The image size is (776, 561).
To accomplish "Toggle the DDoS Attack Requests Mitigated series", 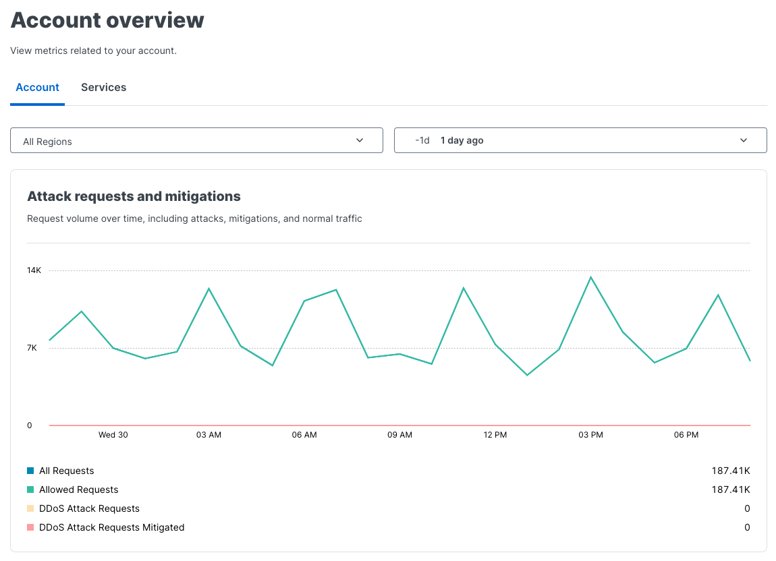I will (111, 527).
